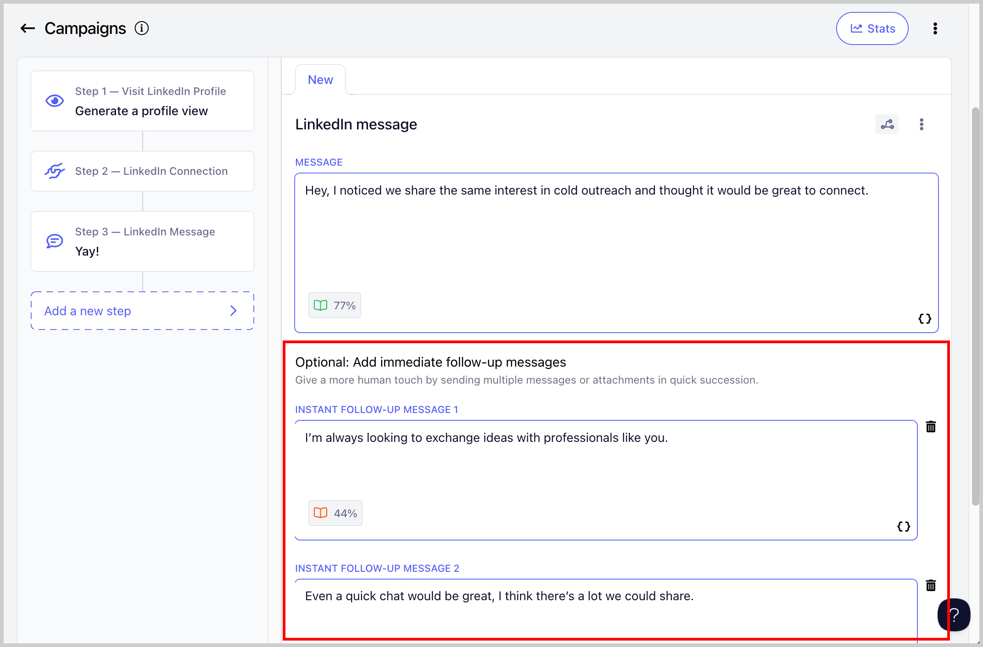Click the back arrow next to Campaigns
Image resolution: width=983 pixels, height=647 pixels.
[28, 28]
